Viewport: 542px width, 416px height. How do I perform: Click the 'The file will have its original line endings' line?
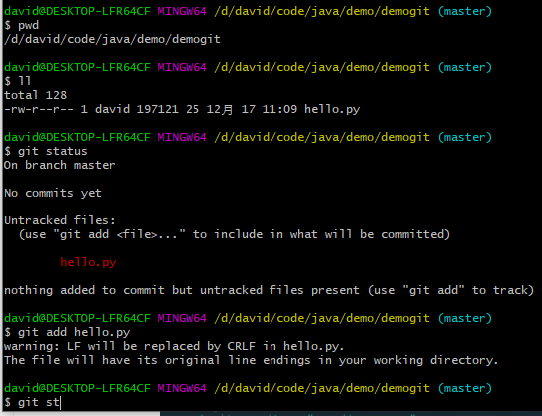click(x=252, y=360)
